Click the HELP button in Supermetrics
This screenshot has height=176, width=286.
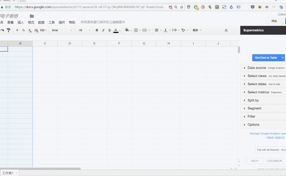[255, 161]
